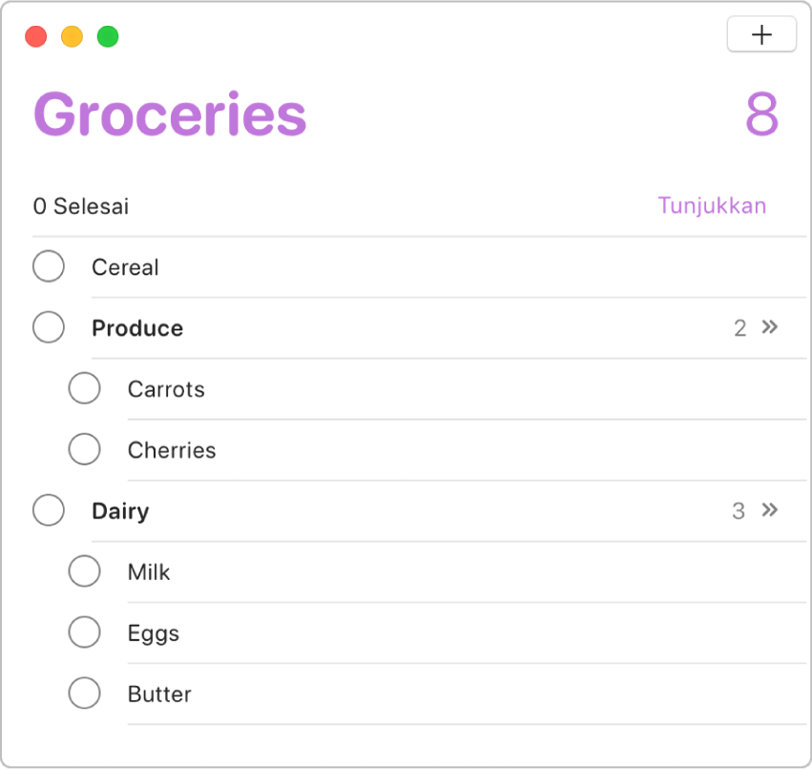Select the Cereal reminder text

pyautogui.click(x=125, y=267)
